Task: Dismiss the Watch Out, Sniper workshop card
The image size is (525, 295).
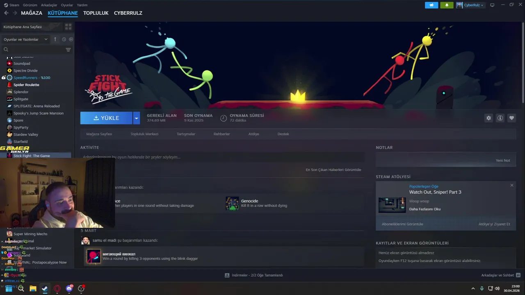Action: 511,185
